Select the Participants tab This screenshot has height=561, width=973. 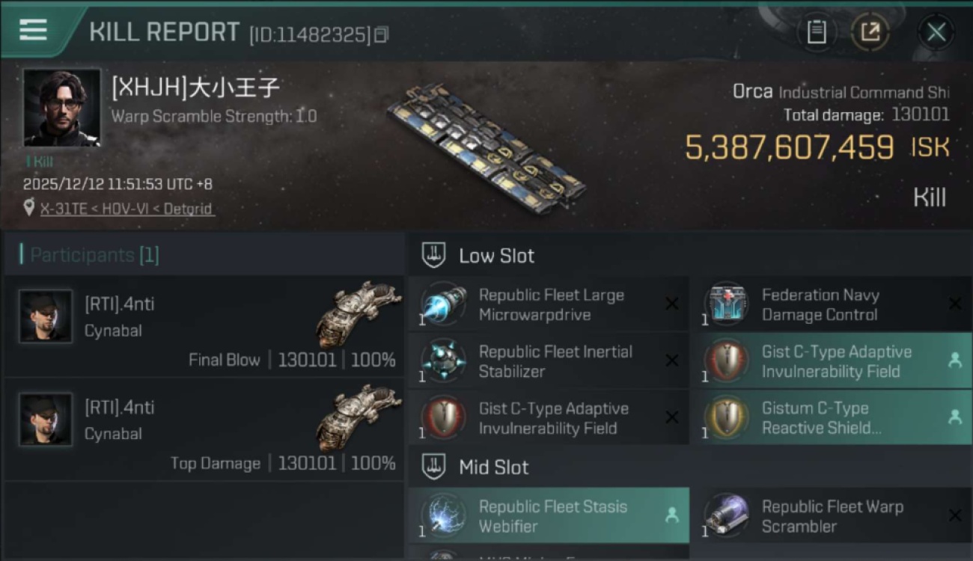pos(94,255)
